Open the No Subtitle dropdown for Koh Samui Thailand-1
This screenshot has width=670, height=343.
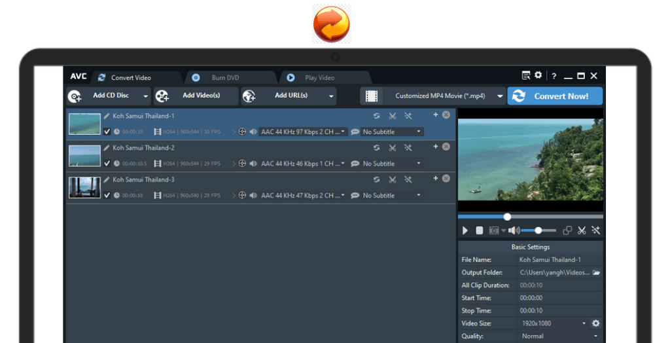tap(392, 132)
